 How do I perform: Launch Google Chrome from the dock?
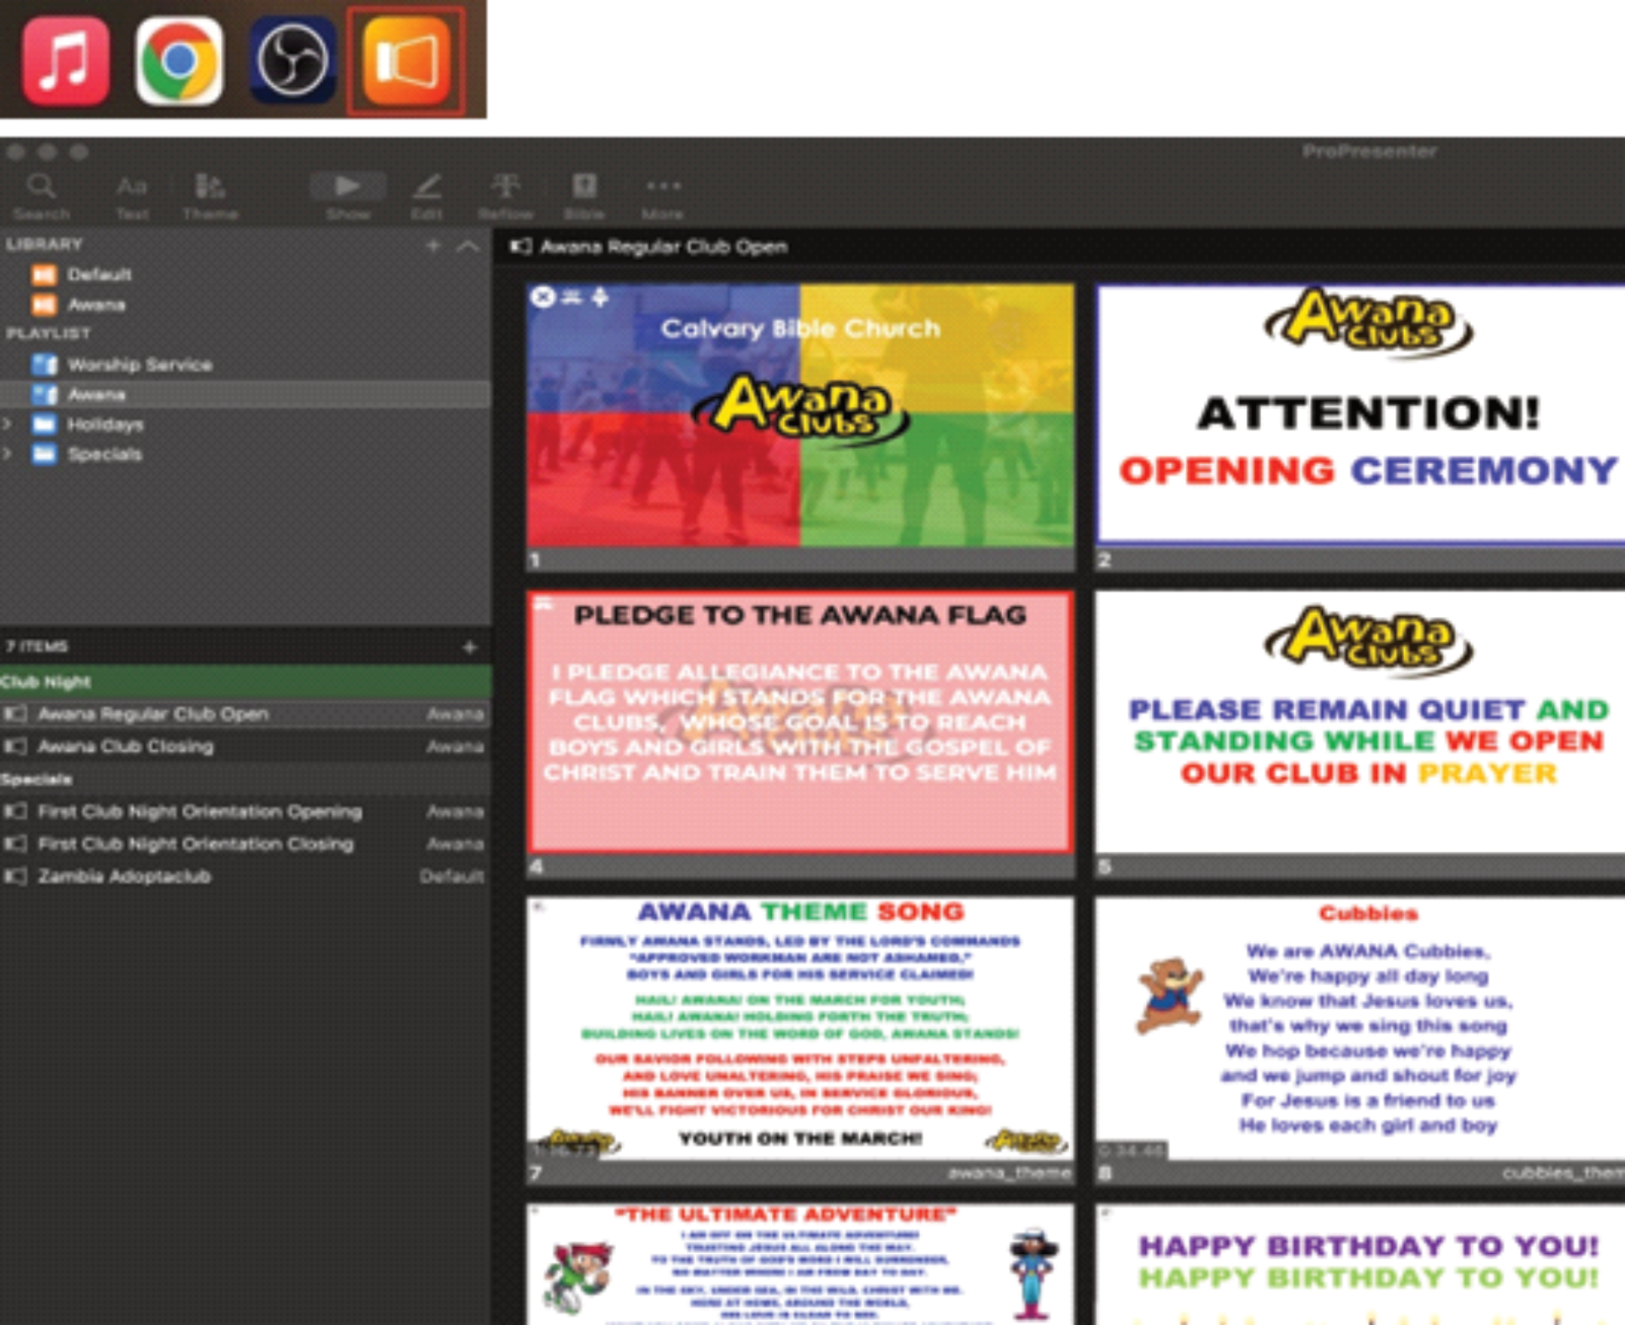179,61
